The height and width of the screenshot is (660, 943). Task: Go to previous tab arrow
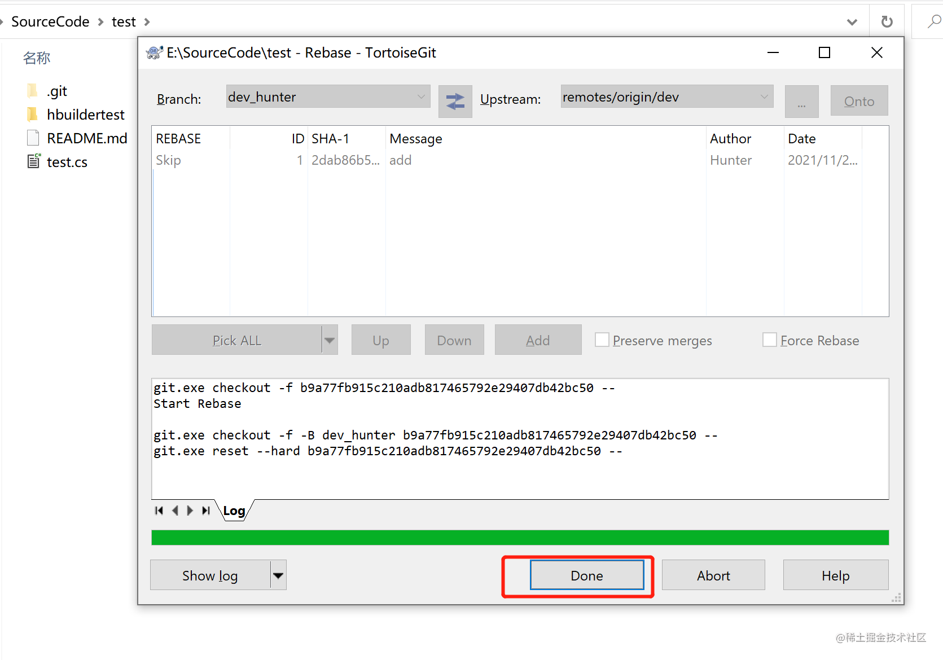coord(175,511)
